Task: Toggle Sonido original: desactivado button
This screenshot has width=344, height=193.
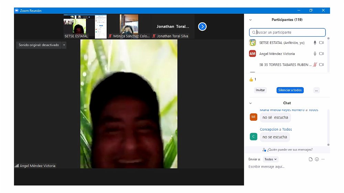Action: pos(39,45)
